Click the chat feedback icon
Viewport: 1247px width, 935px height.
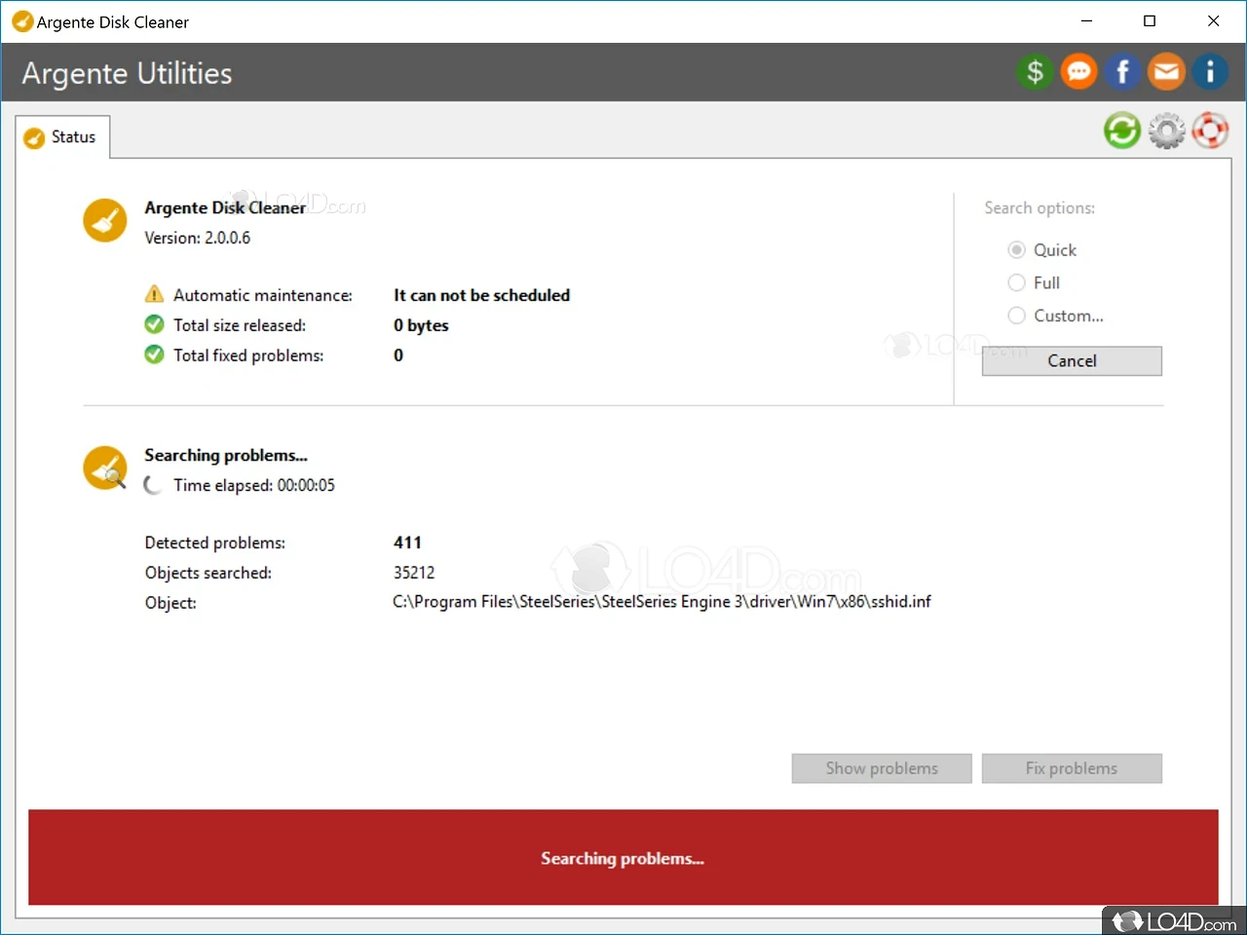pyautogui.click(x=1078, y=71)
